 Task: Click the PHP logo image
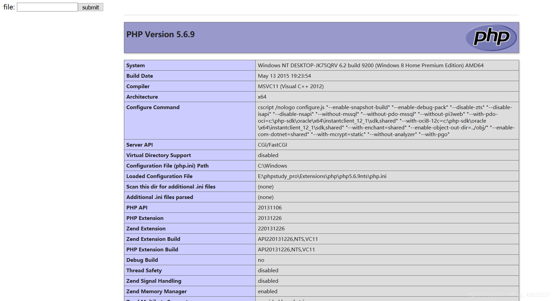tap(491, 37)
